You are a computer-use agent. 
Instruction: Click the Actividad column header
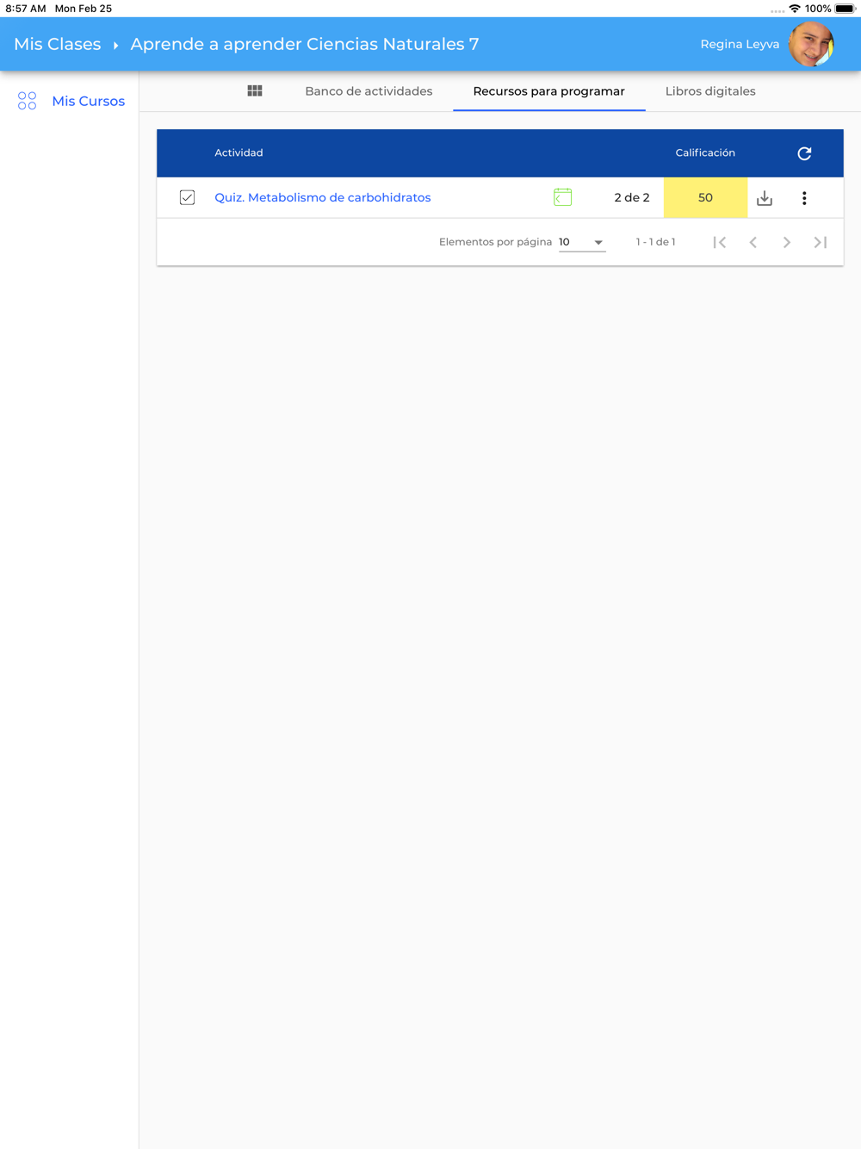(238, 152)
